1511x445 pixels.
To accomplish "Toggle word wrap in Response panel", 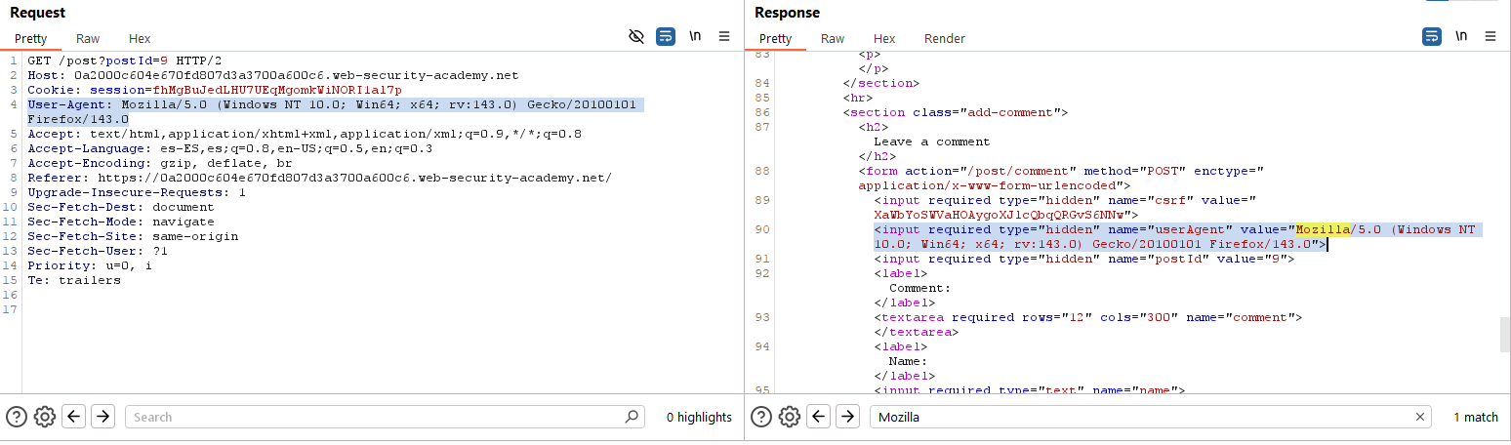I will coord(1431,37).
